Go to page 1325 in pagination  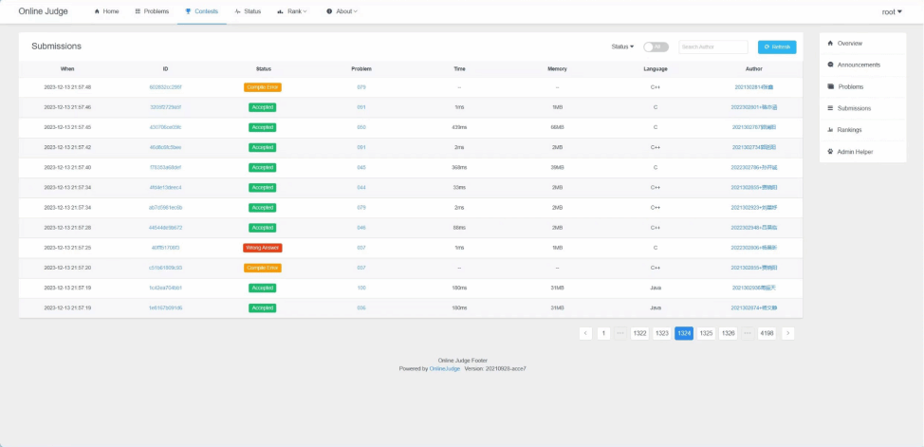[706, 333]
